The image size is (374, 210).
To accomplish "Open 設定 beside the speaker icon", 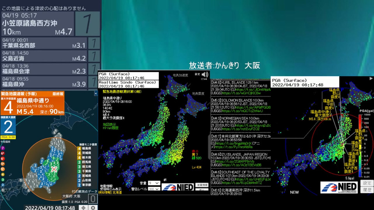I will tap(197, 74).
